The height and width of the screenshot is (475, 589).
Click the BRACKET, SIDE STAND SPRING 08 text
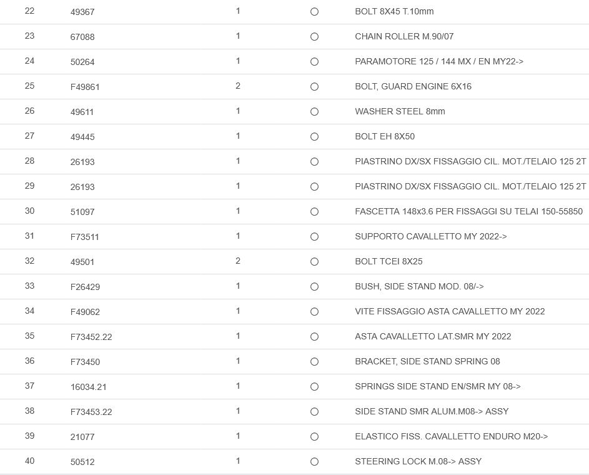427,361
